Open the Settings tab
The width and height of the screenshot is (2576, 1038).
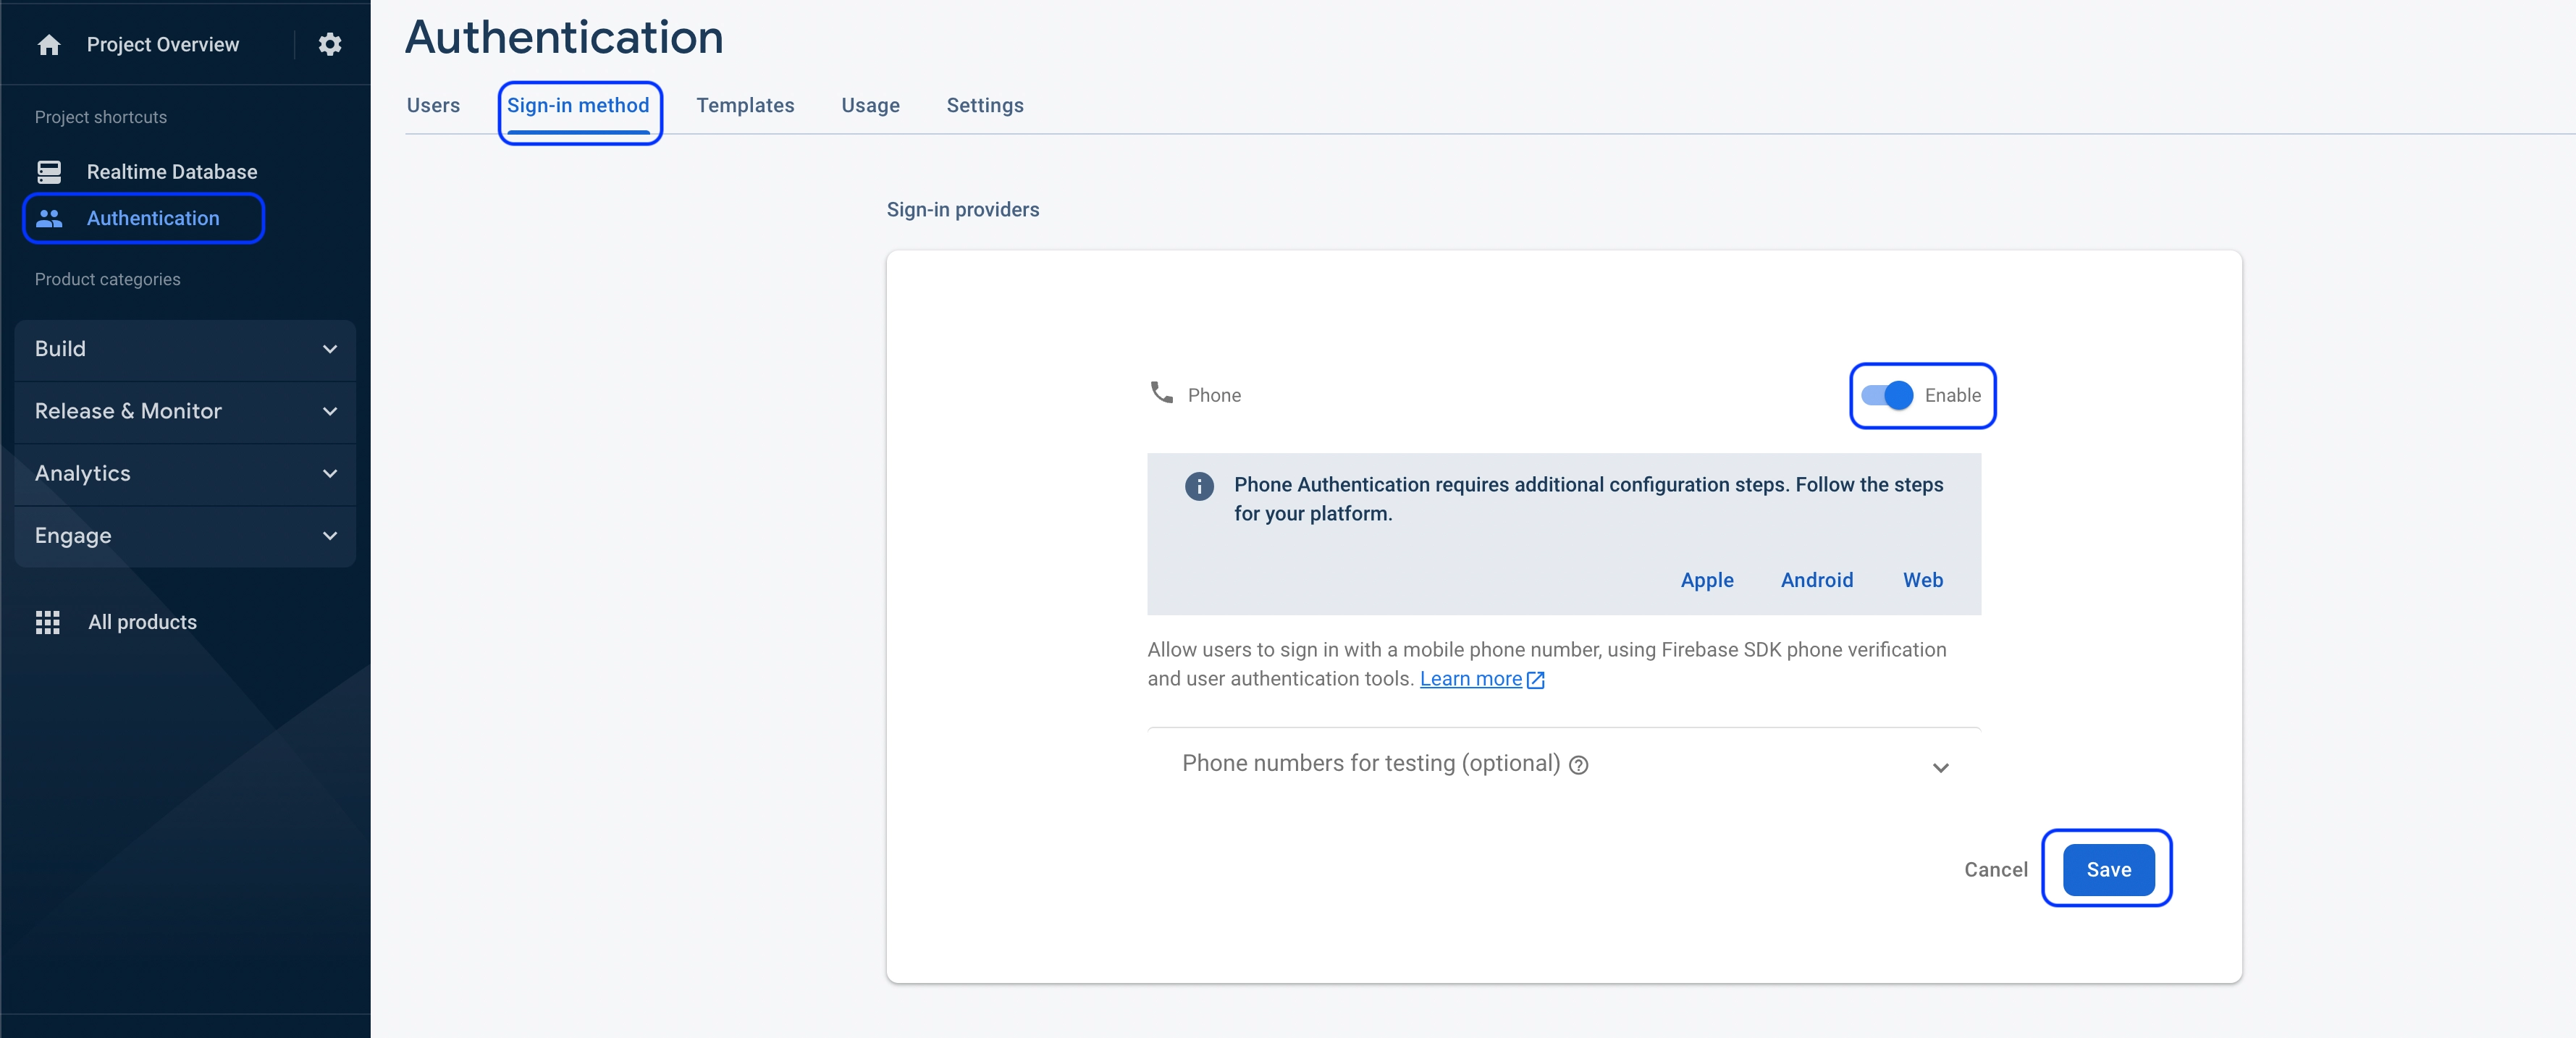coord(985,106)
